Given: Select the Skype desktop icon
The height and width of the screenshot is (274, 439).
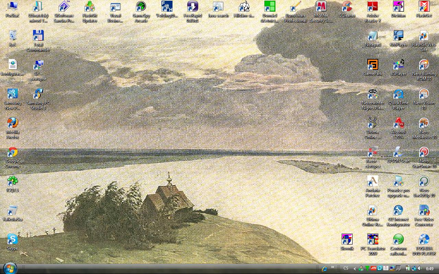Looking at the screenshot, I should tap(13, 239).
